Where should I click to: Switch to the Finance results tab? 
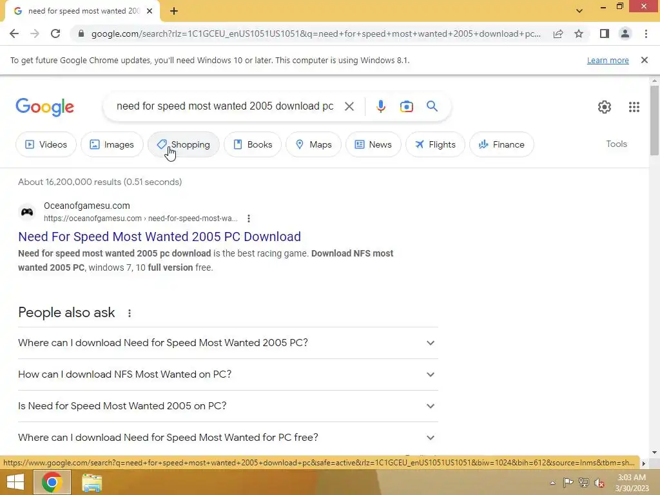pos(501,144)
